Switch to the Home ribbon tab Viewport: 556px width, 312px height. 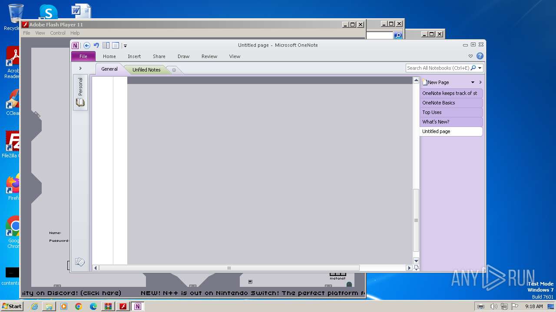(109, 56)
